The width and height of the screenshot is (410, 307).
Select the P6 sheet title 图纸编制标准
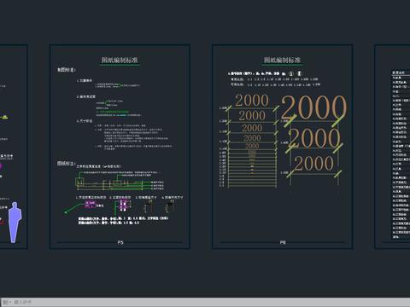(x=282, y=60)
